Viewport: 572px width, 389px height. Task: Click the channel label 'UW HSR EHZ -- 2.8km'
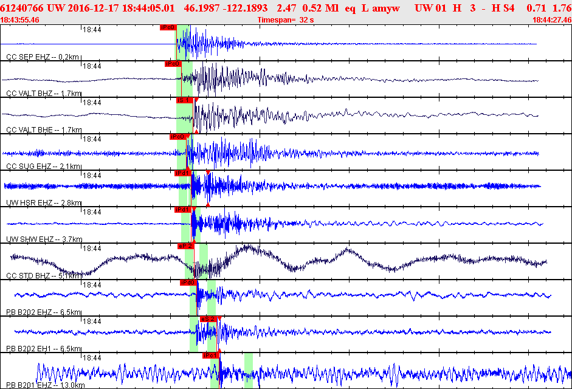(x=44, y=203)
